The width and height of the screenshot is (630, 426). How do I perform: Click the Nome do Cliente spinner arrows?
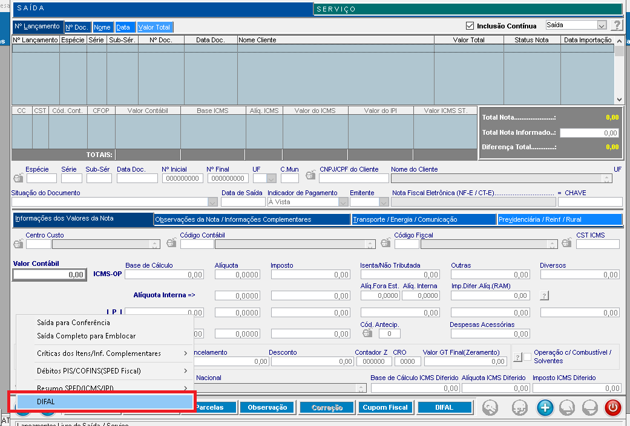click(606, 178)
